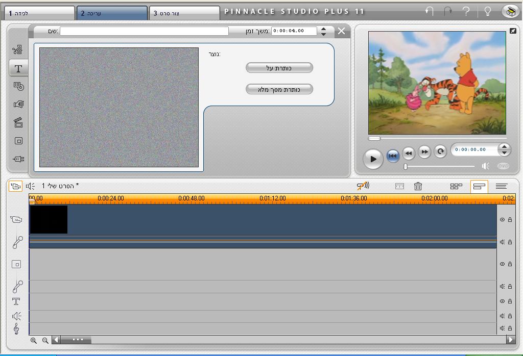Open the picture-in-picture tool in toolbox
This screenshot has width=523, height=356.
(18, 141)
